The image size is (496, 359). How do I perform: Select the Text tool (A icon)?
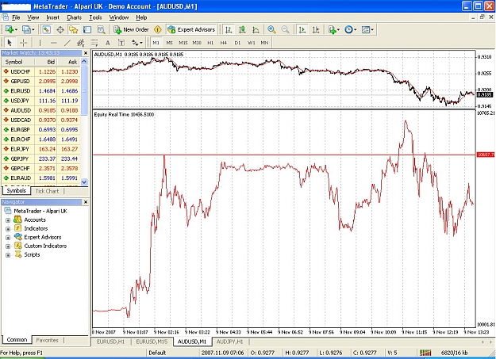[108, 43]
